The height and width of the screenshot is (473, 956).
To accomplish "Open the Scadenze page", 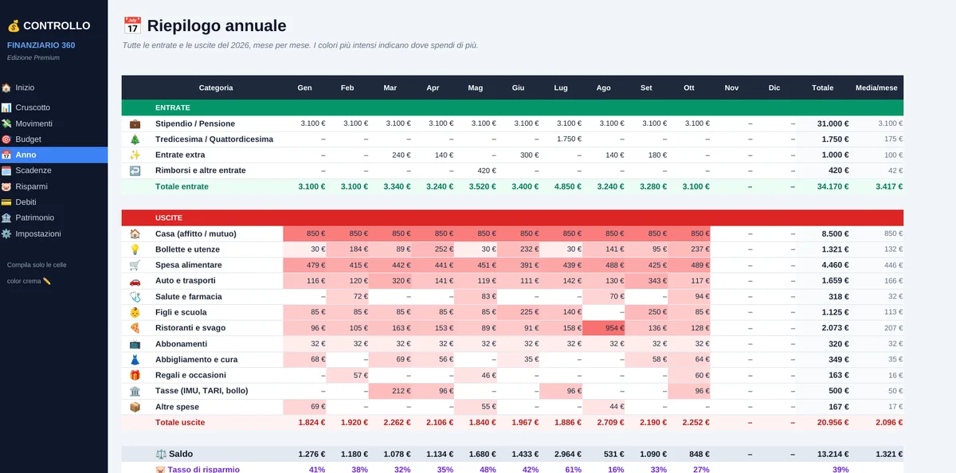I will (53, 170).
